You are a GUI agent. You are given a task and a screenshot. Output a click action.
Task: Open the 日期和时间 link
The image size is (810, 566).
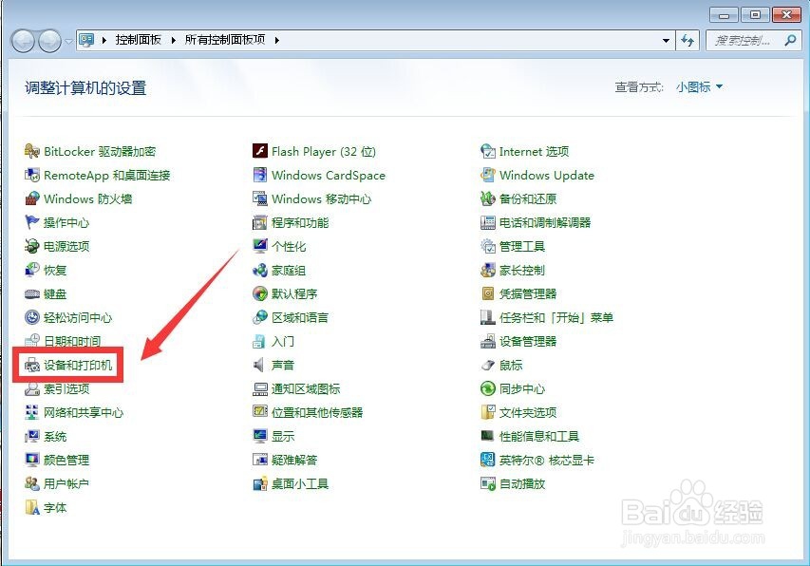pyautogui.click(x=72, y=341)
